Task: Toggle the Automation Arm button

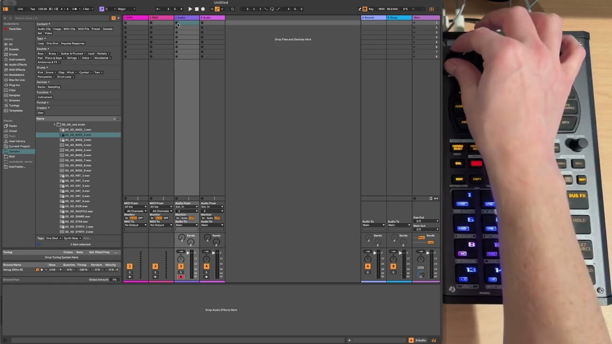Action: [x=217, y=9]
